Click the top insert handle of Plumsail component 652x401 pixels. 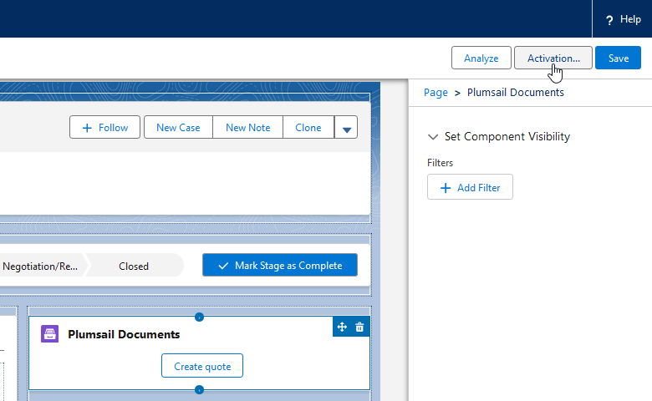199,317
